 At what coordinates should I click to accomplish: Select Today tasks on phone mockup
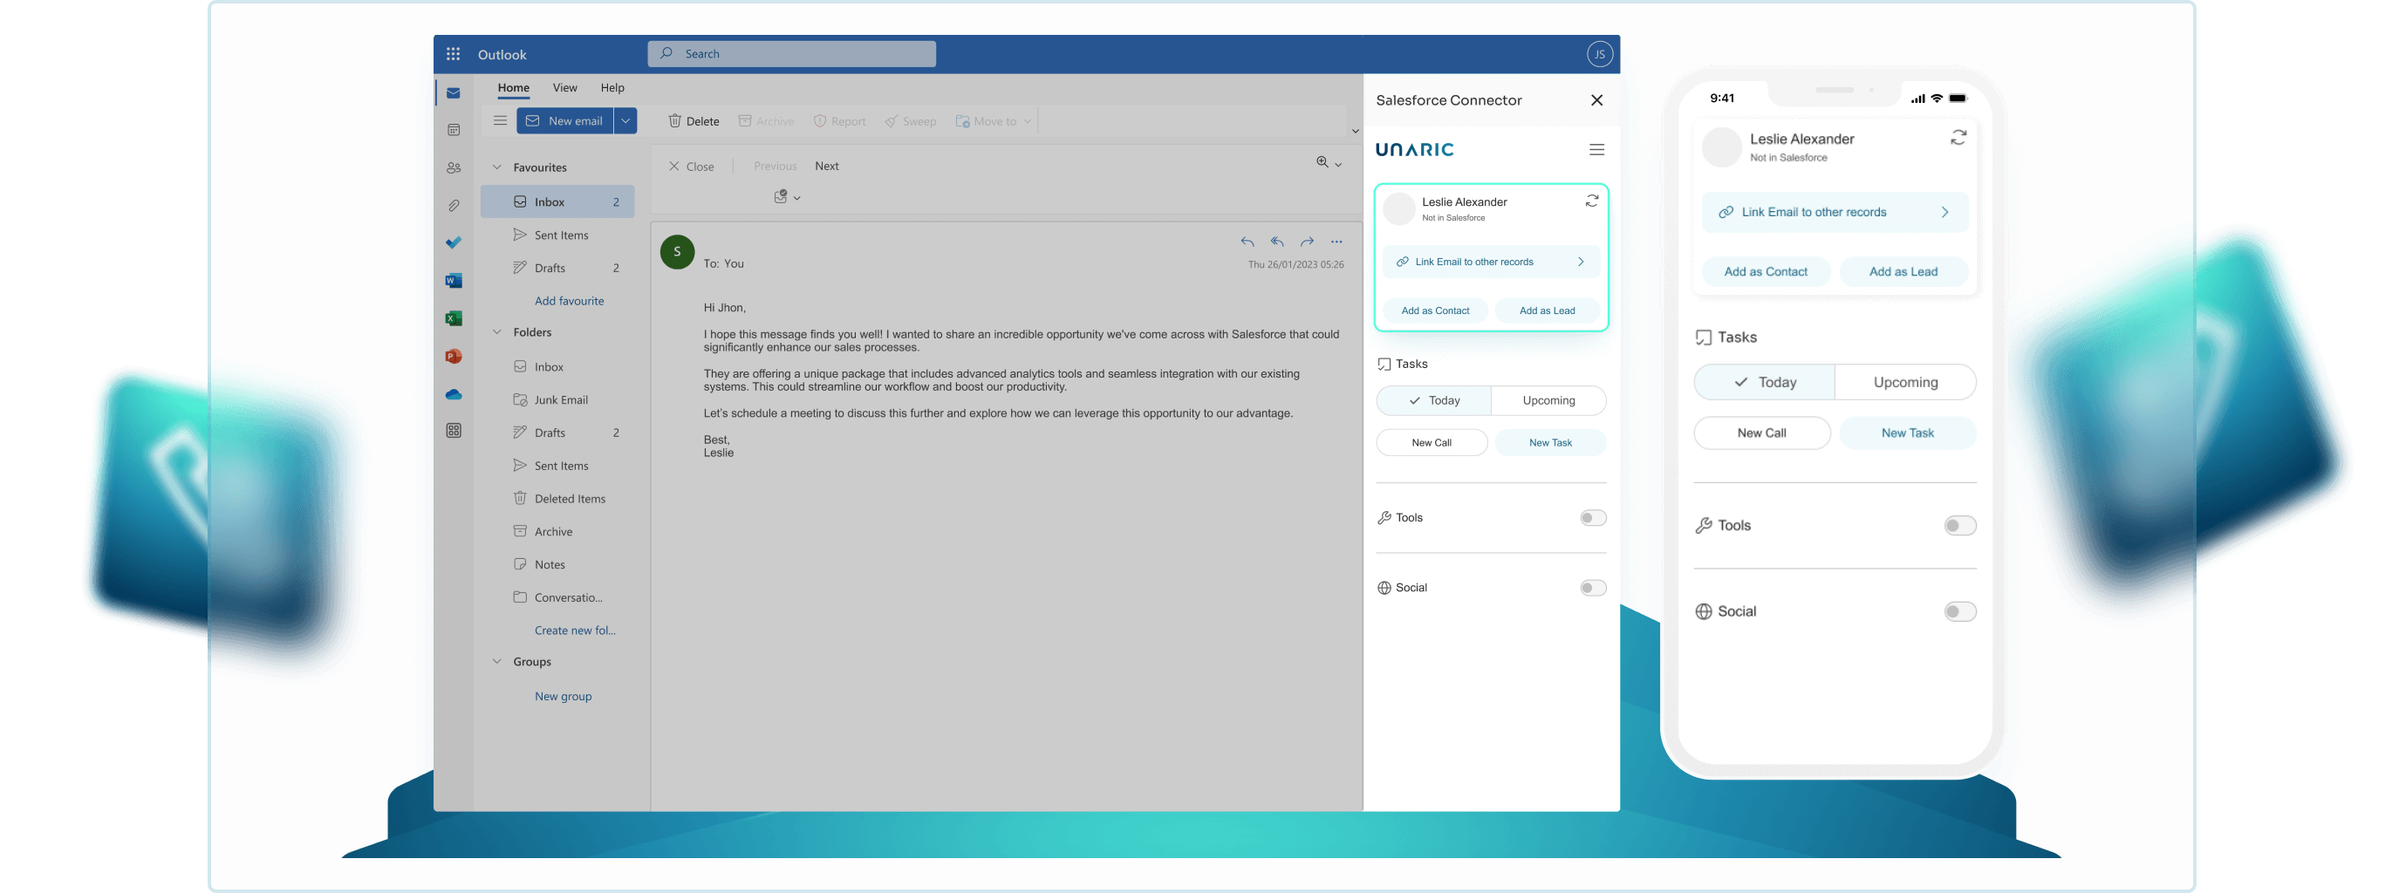tap(1764, 382)
